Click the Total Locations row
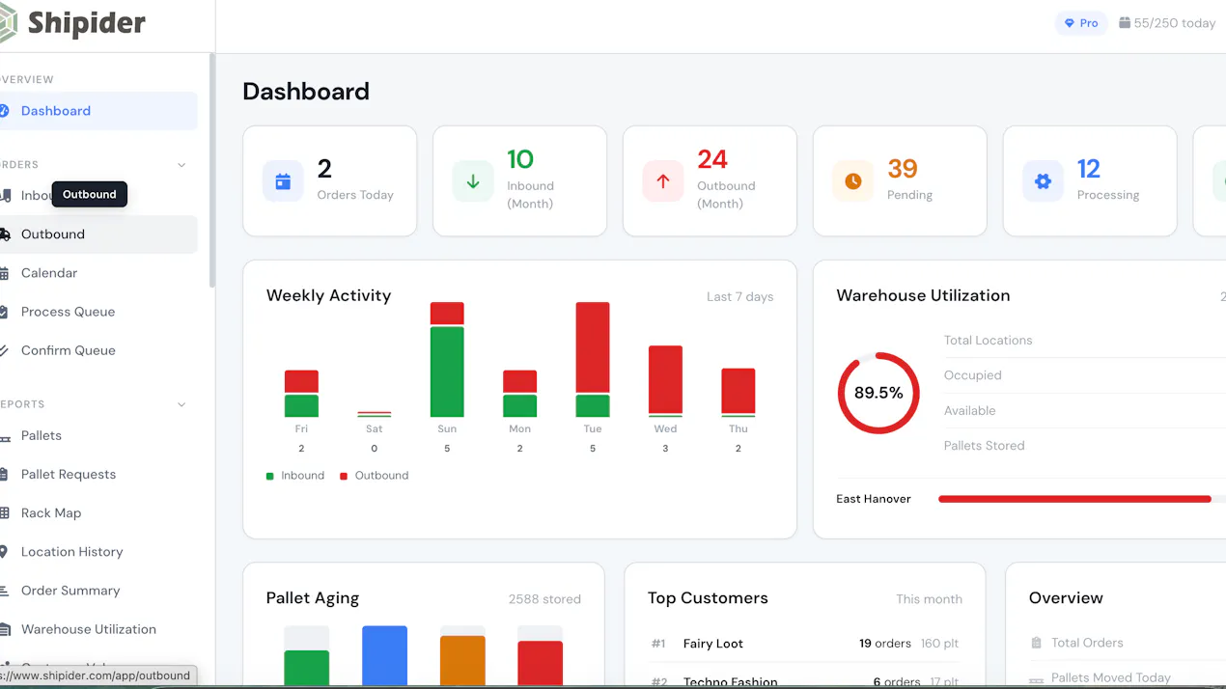The width and height of the screenshot is (1226, 689). [1085, 341]
